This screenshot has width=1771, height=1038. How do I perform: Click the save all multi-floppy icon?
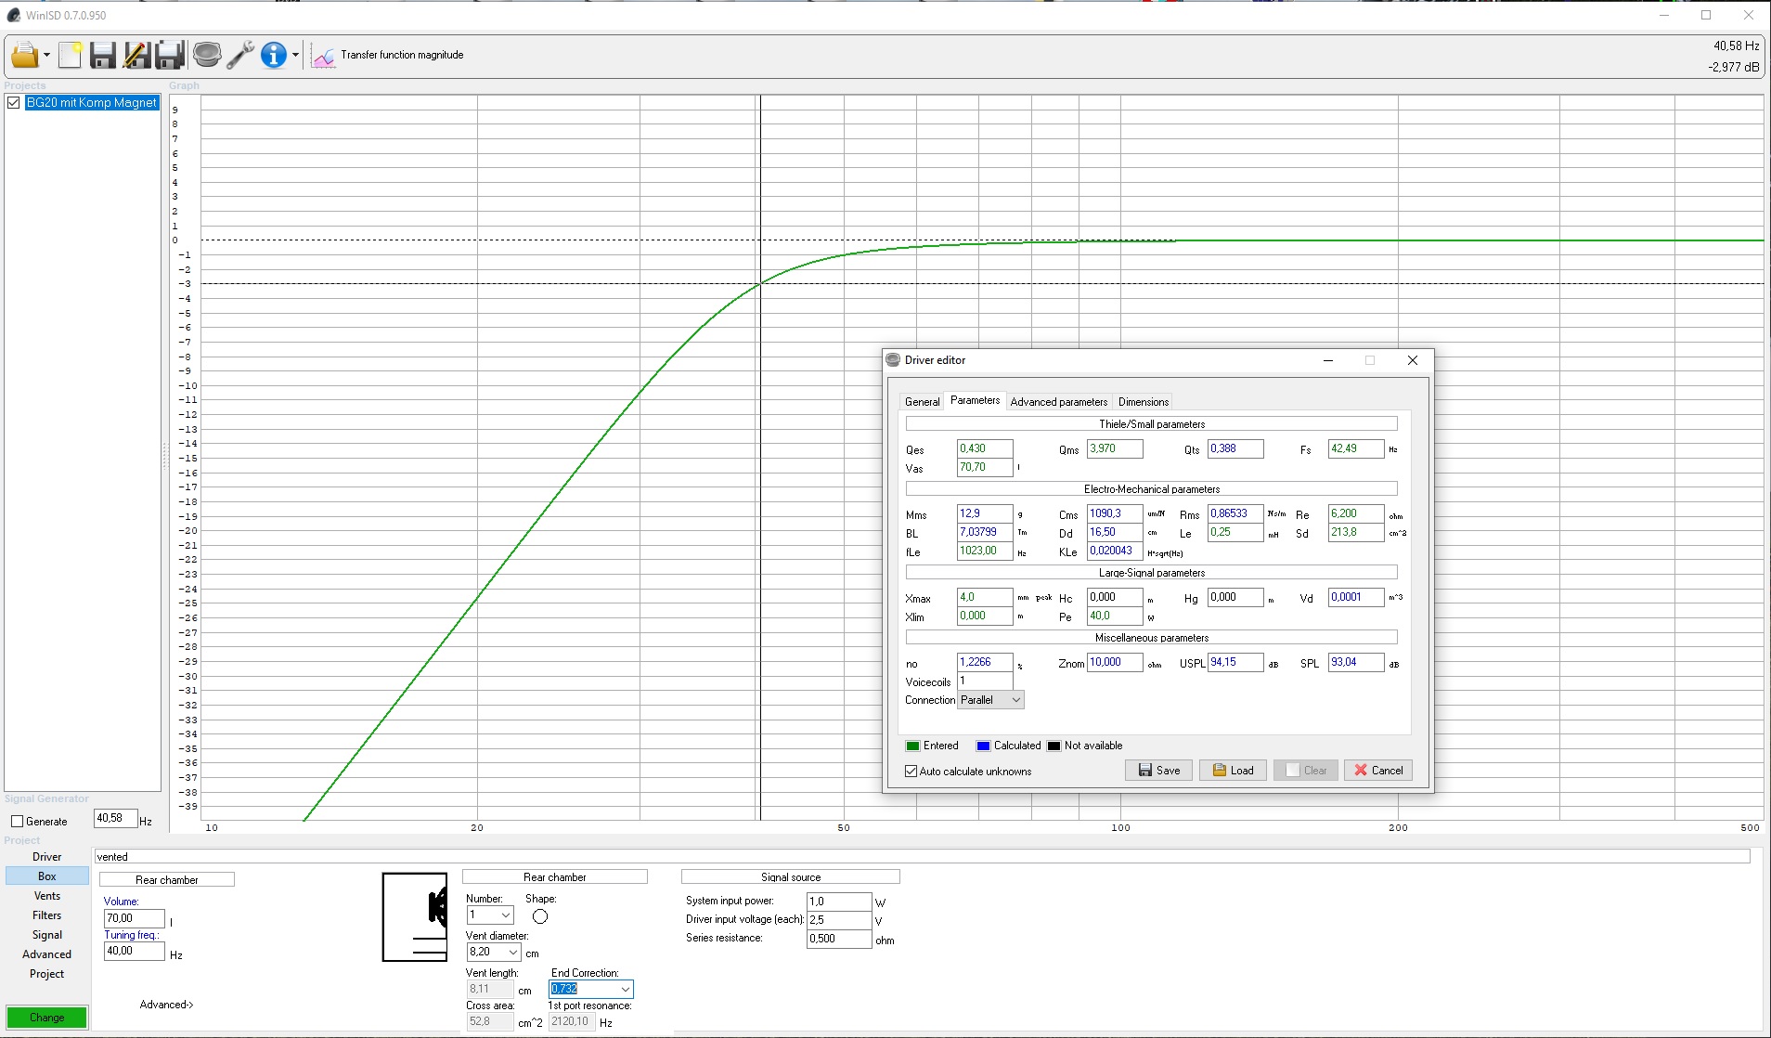coord(170,56)
